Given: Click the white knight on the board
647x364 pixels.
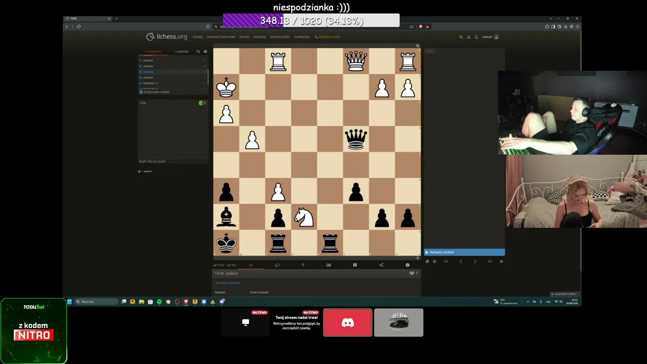Looking at the screenshot, I should (304, 217).
